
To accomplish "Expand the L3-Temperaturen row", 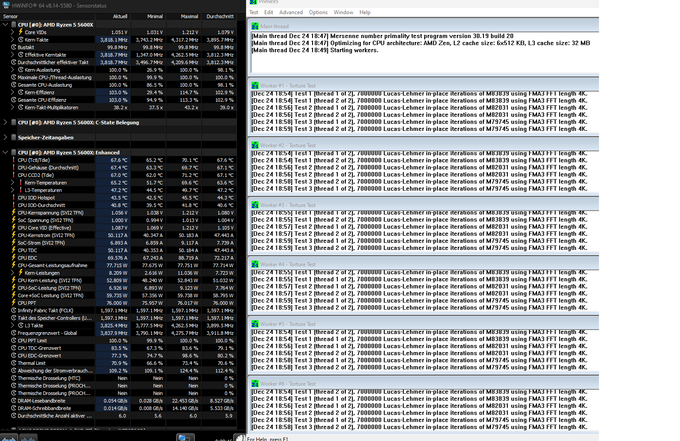I will point(12,190).
